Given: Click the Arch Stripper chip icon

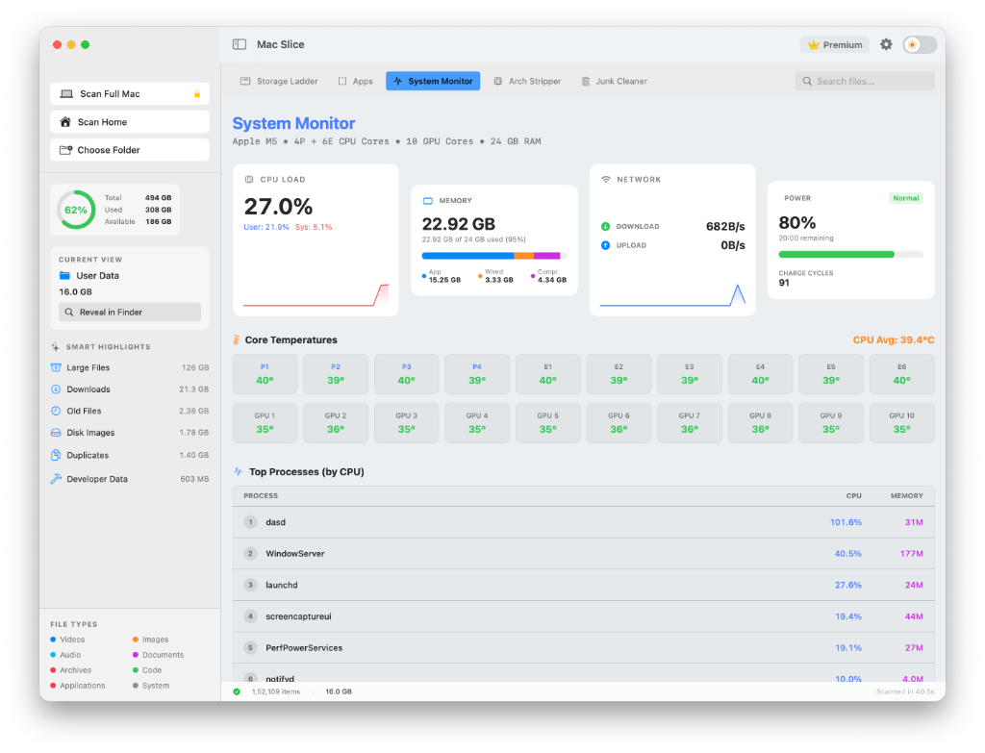Looking at the screenshot, I should pyautogui.click(x=498, y=81).
